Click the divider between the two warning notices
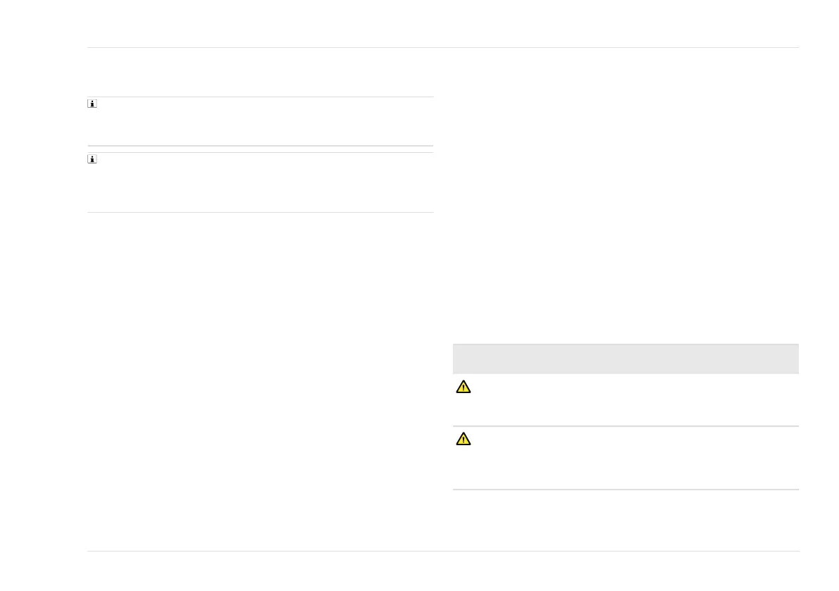This screenshot has height=591, width=839. (625, 426)
